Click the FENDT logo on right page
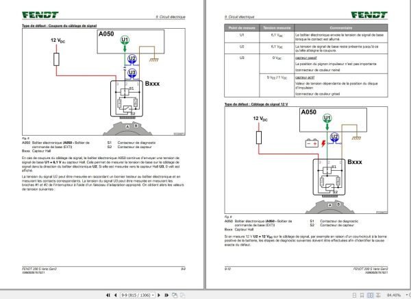The height and width of the screenshot is (299, 411). (369, 14)
